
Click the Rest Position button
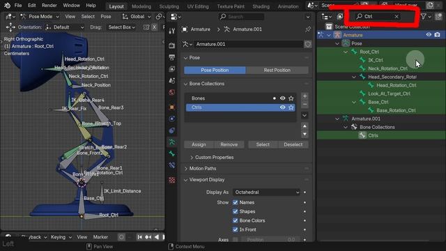tap(277, 70)
